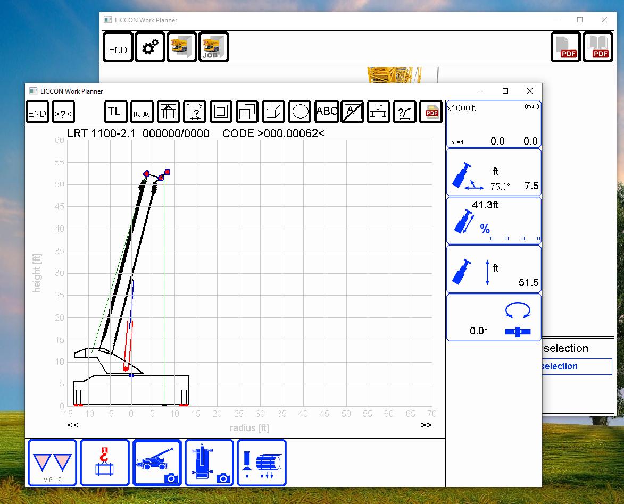
Task: Click crane JOB icon in background window
Action: click(x=214, y=47)
